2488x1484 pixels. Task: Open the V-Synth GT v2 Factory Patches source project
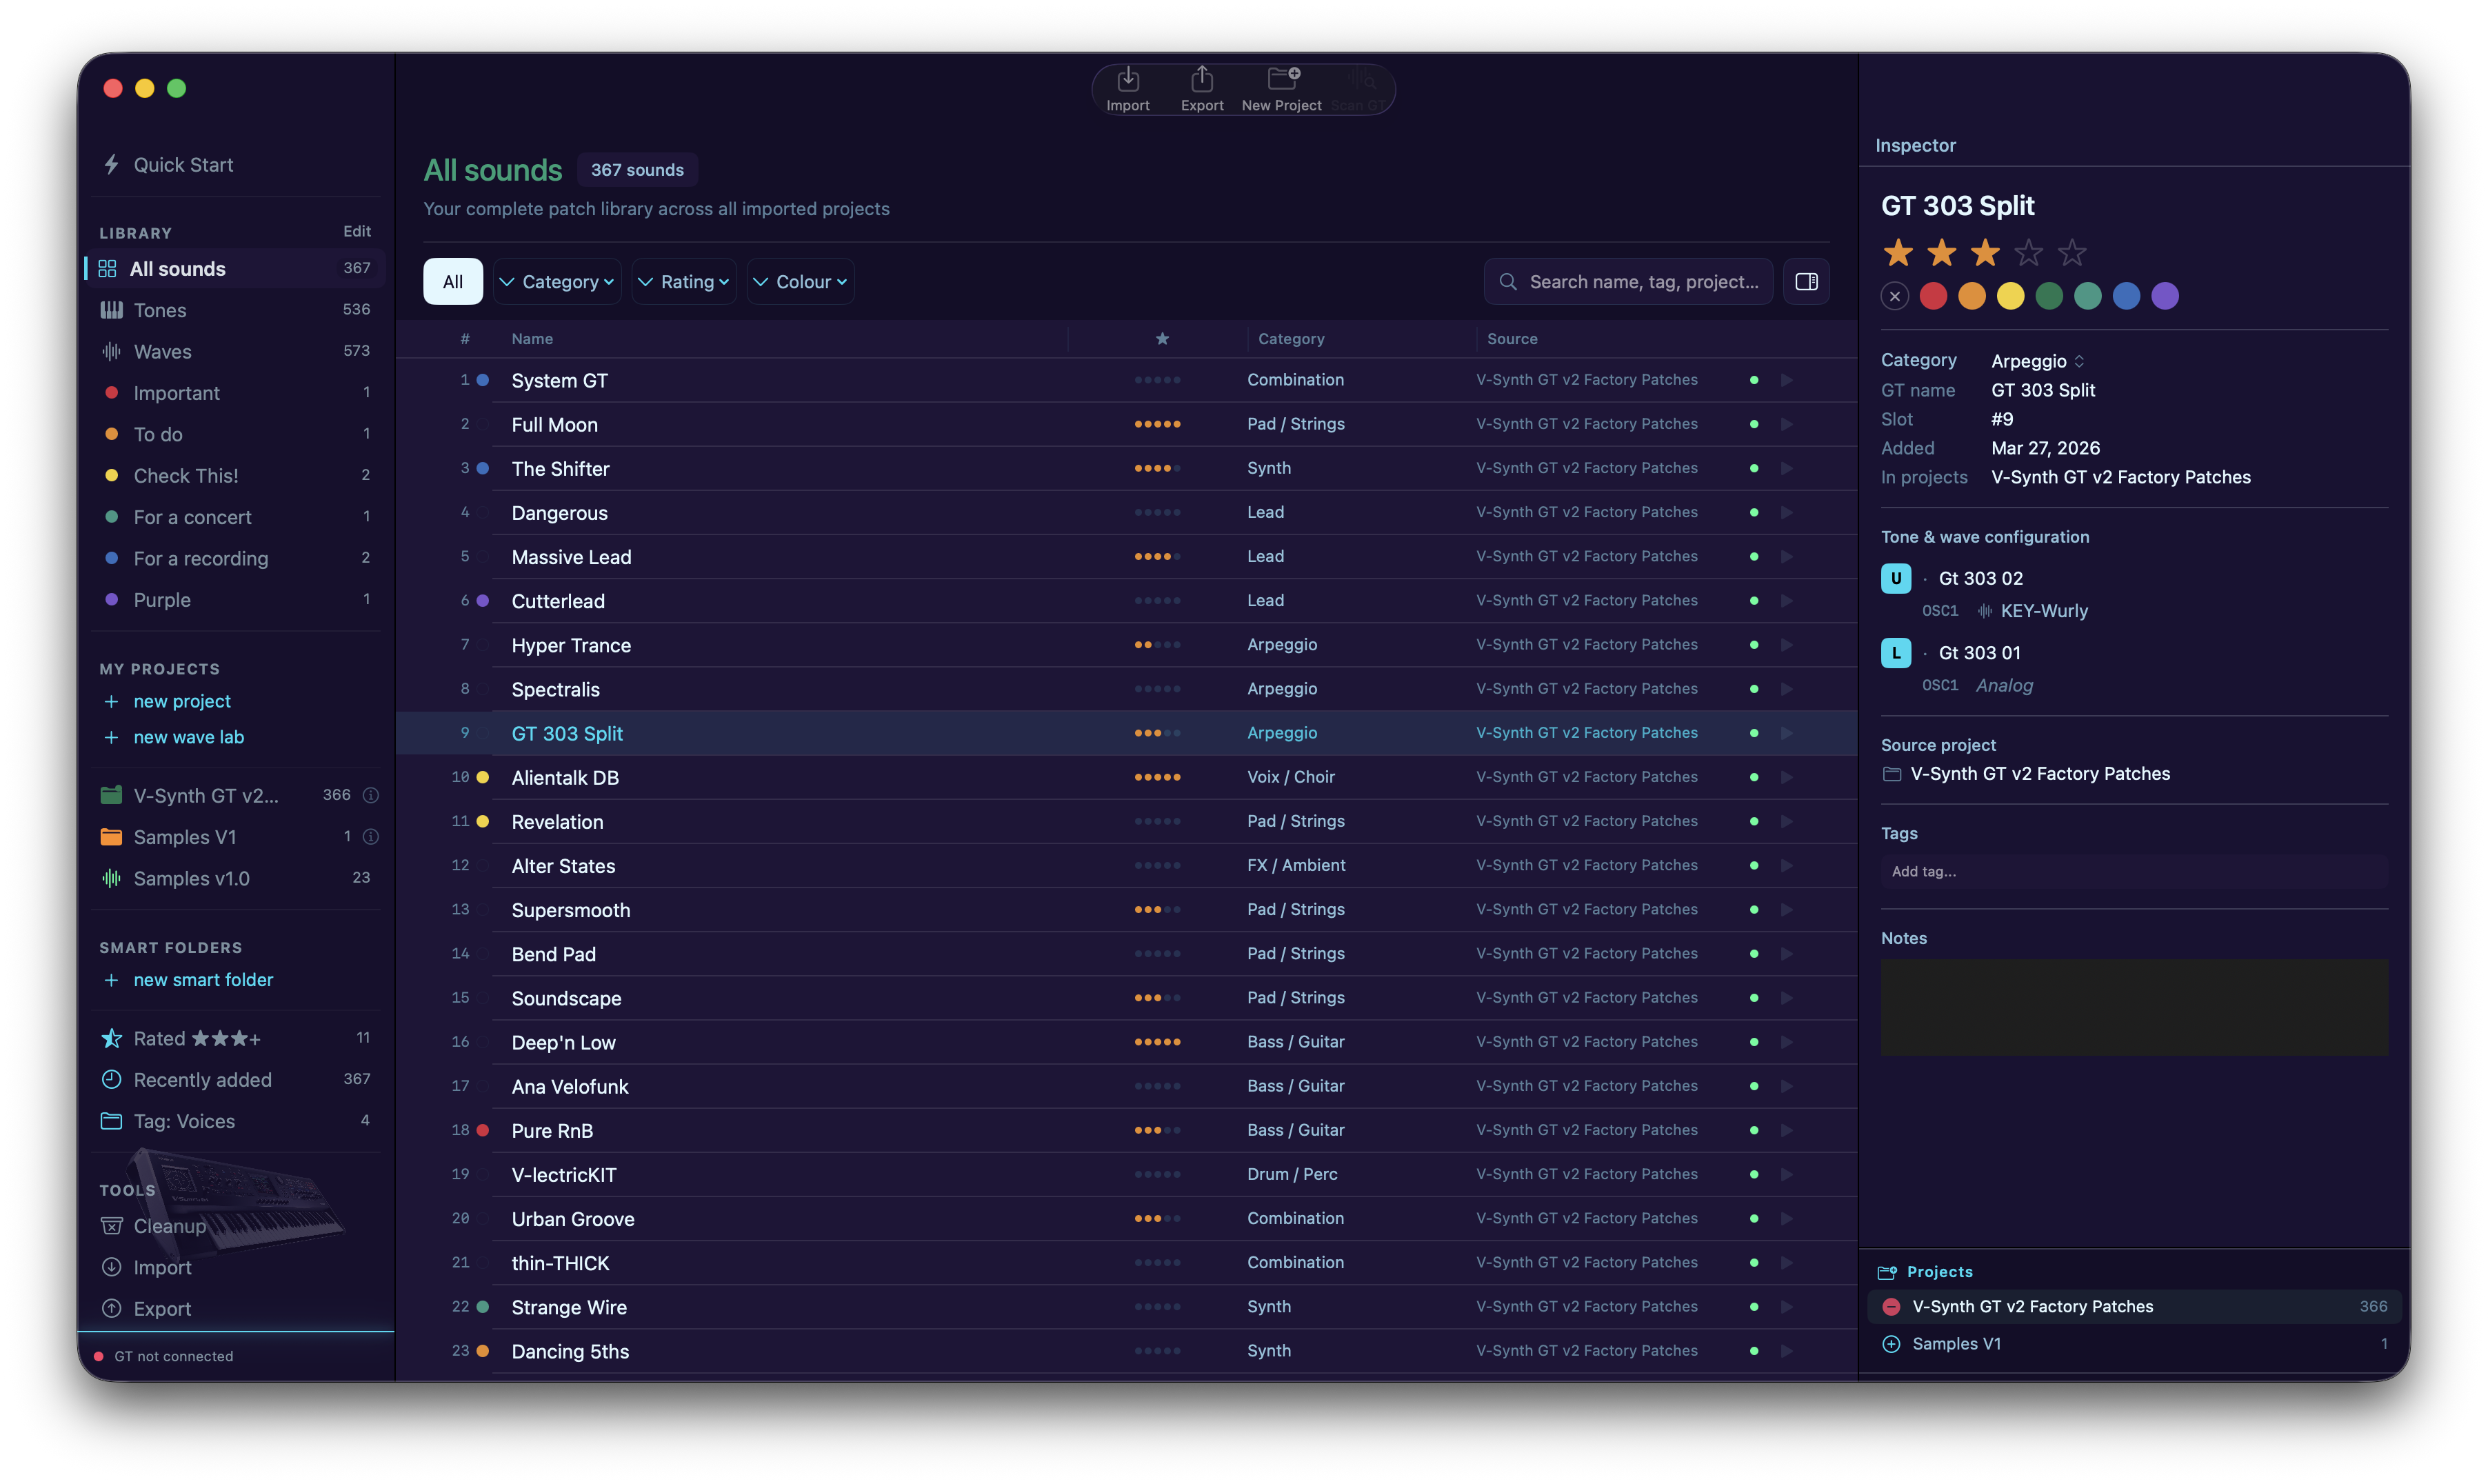click(x=2040, y=774)
